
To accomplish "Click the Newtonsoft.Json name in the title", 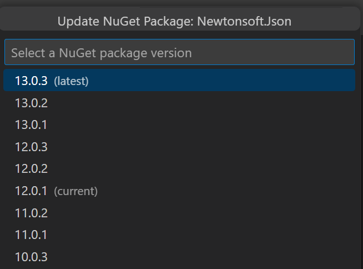I will (x=244, y=21).
